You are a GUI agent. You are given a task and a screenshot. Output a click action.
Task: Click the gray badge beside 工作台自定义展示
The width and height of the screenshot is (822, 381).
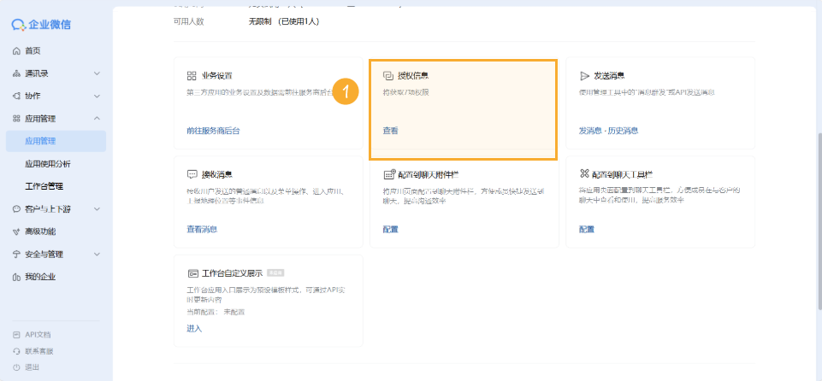[x=275, y=273]
